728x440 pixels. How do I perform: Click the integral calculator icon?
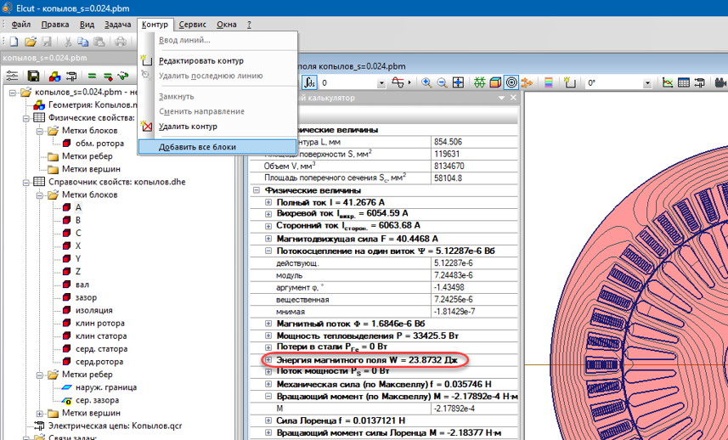[310, 83]
